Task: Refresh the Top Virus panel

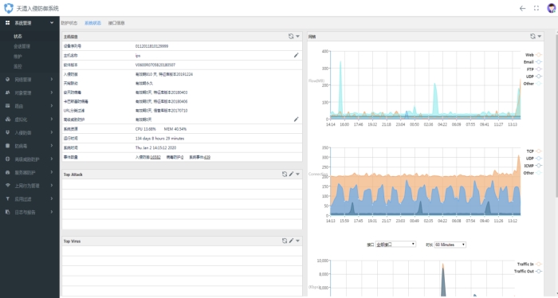Action: pos(285,241)
